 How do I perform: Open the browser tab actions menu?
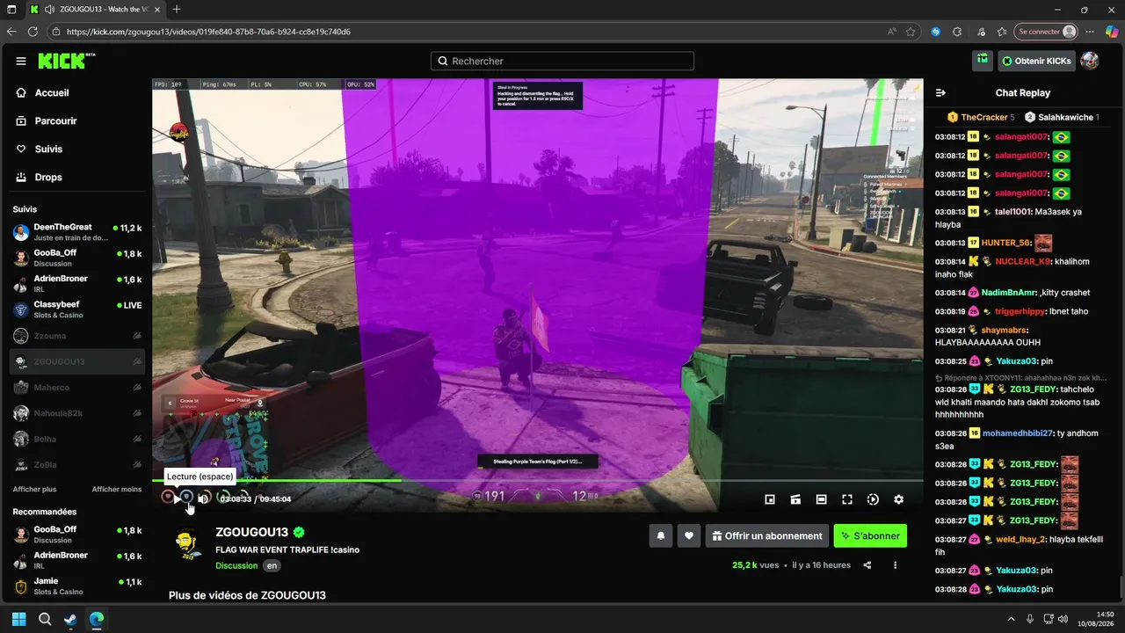coord(12,10)
